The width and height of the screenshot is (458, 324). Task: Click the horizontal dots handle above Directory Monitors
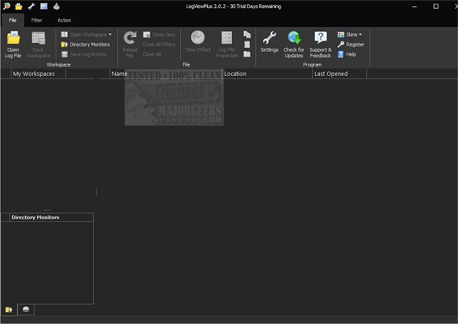[47, 210]
